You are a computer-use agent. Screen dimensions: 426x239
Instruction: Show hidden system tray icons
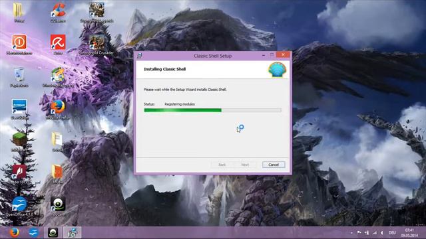351,232
